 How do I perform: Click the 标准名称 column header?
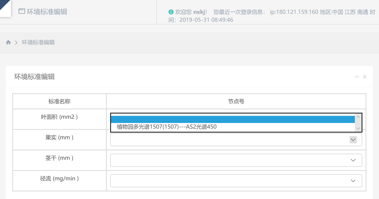(x=59, y=101)
